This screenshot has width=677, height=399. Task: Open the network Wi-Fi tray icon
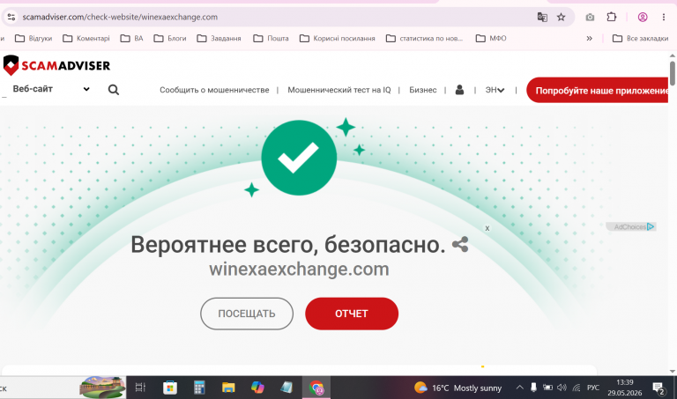coord(577,388)
